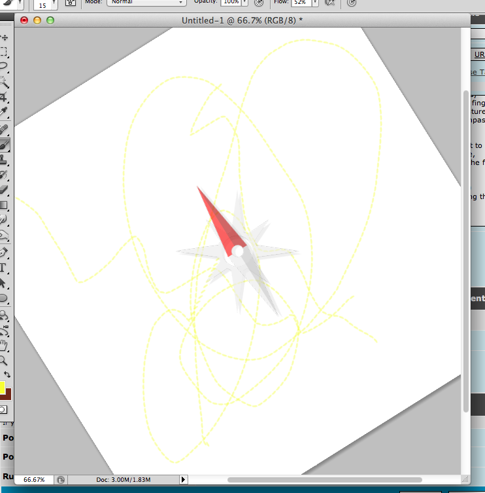Image resolution: width=485 pixels, height=493 pixels.
Task: Toggle the brush panel button
Action: [71, 3]
